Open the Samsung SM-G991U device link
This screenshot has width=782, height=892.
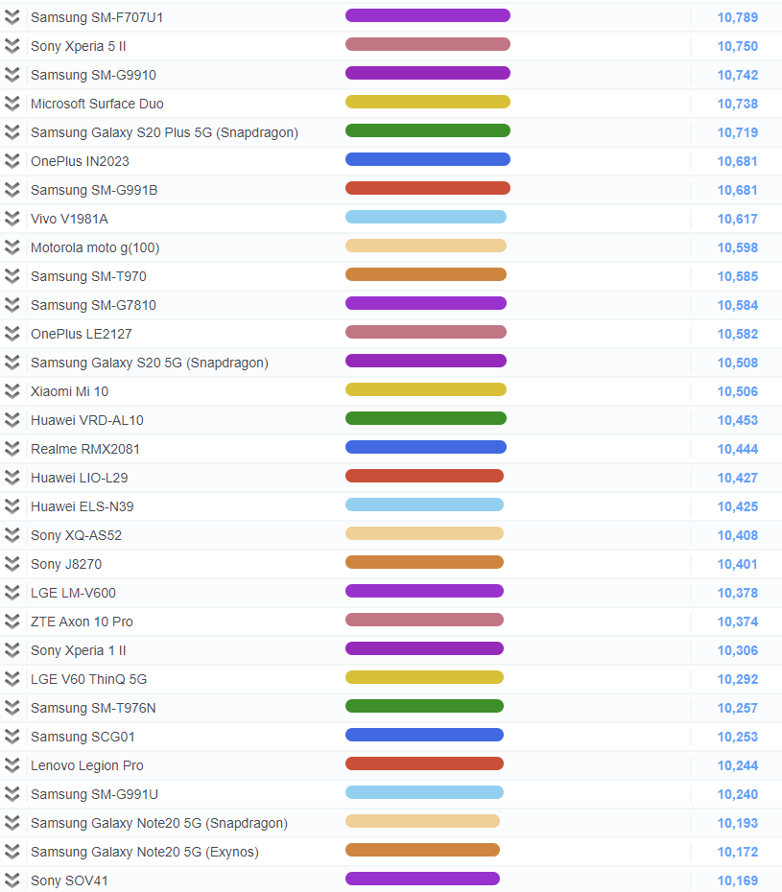(94, 794)
